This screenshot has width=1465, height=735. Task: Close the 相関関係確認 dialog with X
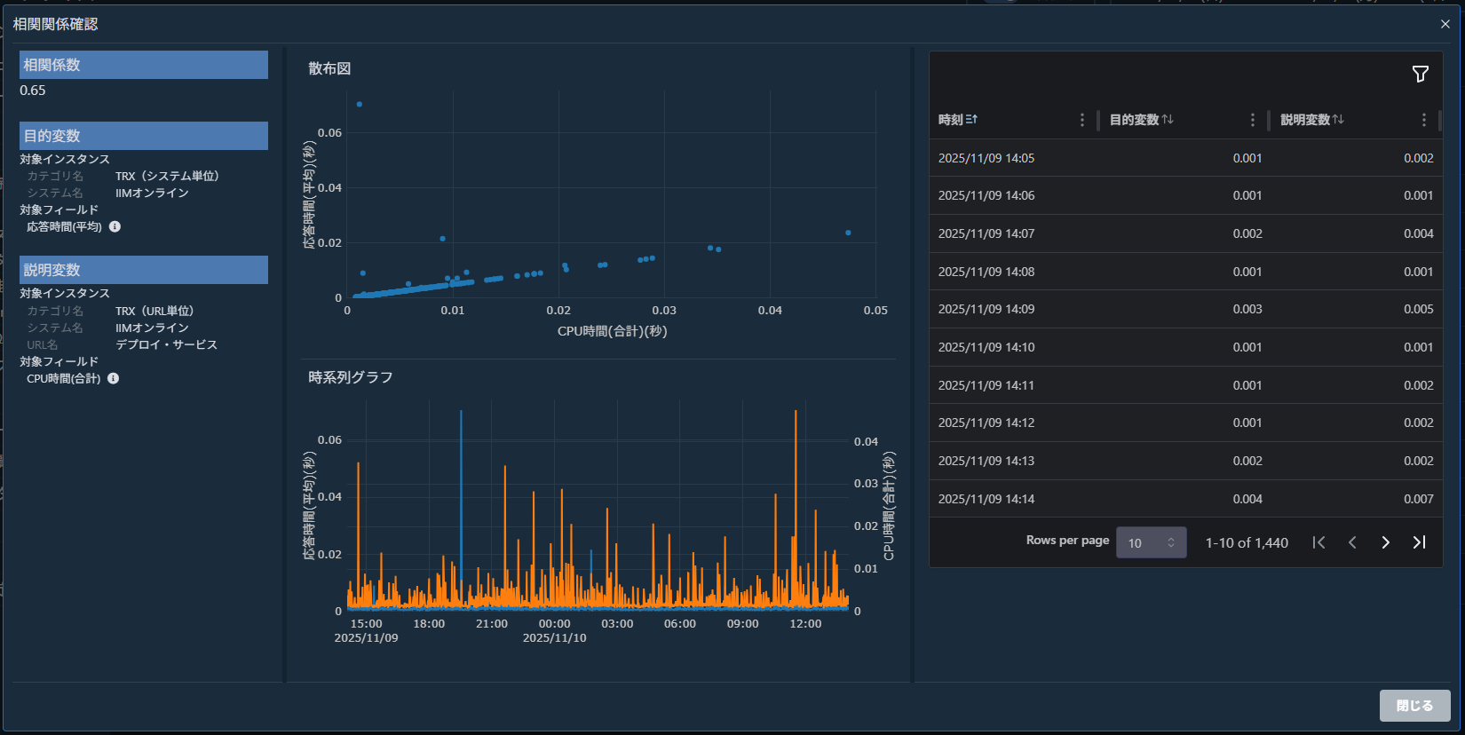[x=1445, y=24]
